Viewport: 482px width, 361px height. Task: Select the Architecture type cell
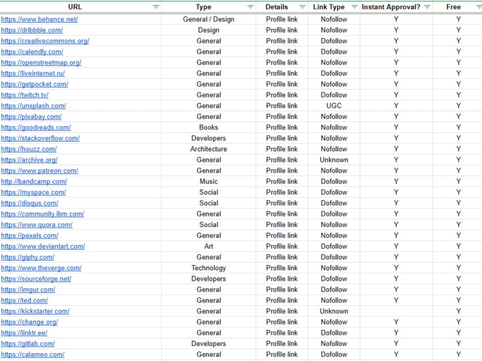pyautogui.click(x=208, y=149)
